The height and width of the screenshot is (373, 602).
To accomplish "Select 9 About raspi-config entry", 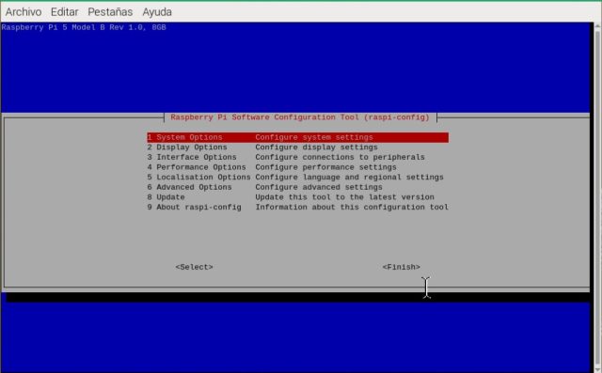I will click(297, 207).
